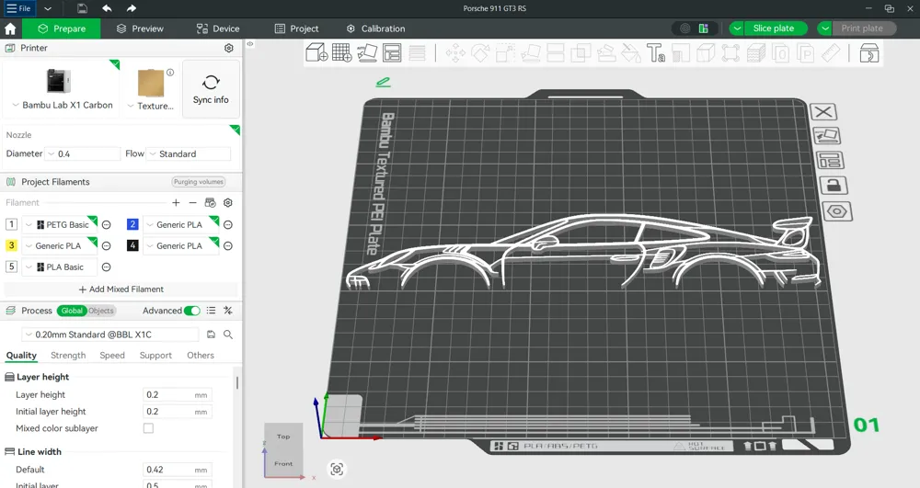The width and height of the screenshot is (920, 488).
Task: Select the Move tool icon
Action: (455, 53)
